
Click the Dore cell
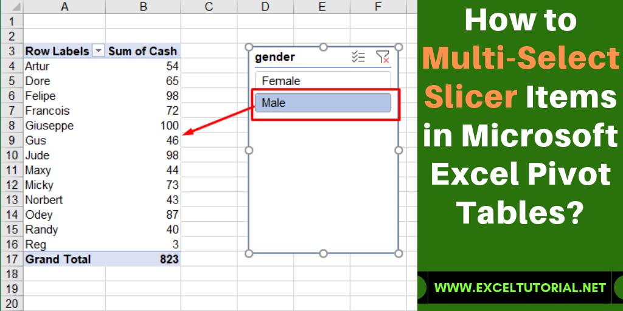64,81
